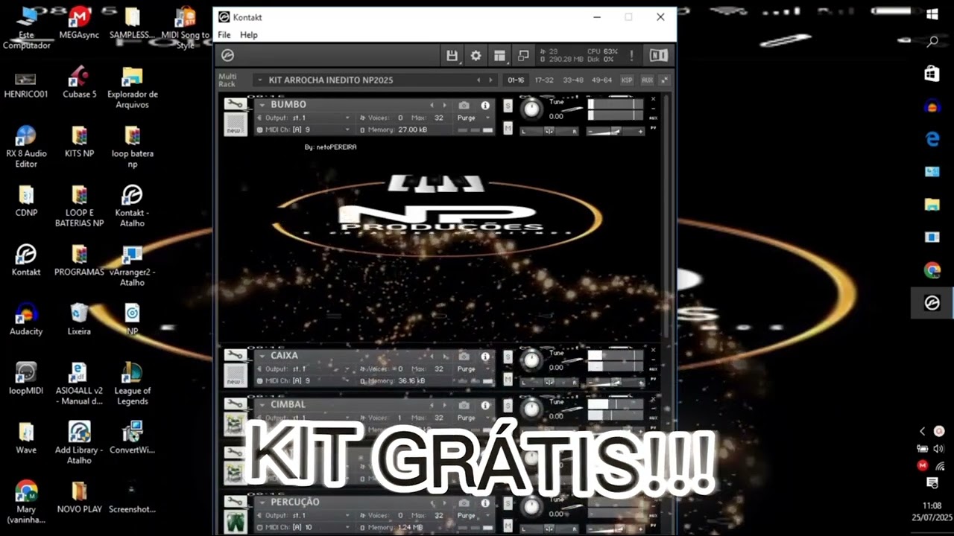Mute the CAIXA instrument
Viewport: 954px width, 536px height.
(x=508, y=379)
